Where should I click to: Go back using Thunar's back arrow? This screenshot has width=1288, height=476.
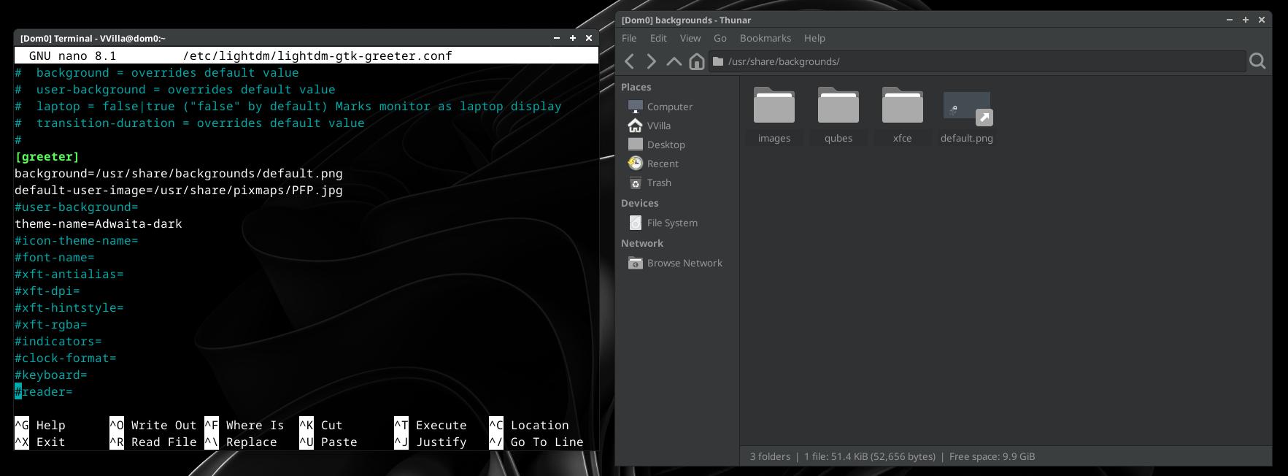click(x=630, y=61)
